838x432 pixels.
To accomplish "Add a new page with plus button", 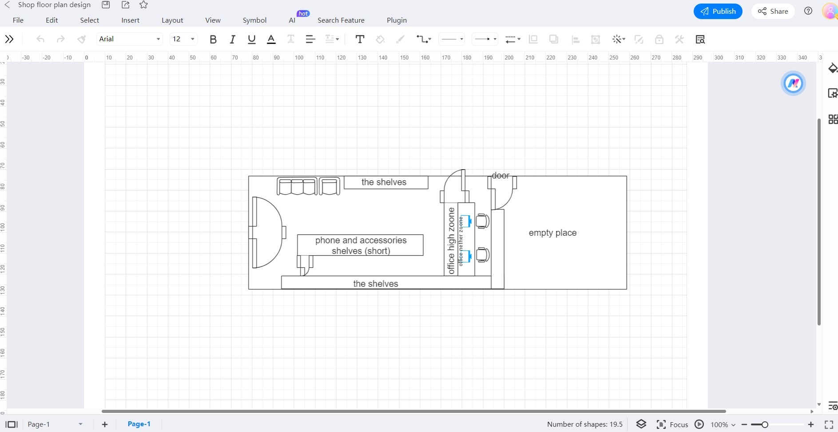I will (x=105, y=424).
